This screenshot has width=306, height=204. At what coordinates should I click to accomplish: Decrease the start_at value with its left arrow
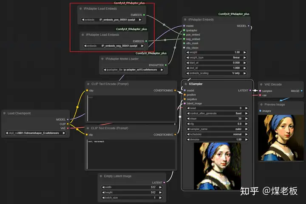coord(187,62)
